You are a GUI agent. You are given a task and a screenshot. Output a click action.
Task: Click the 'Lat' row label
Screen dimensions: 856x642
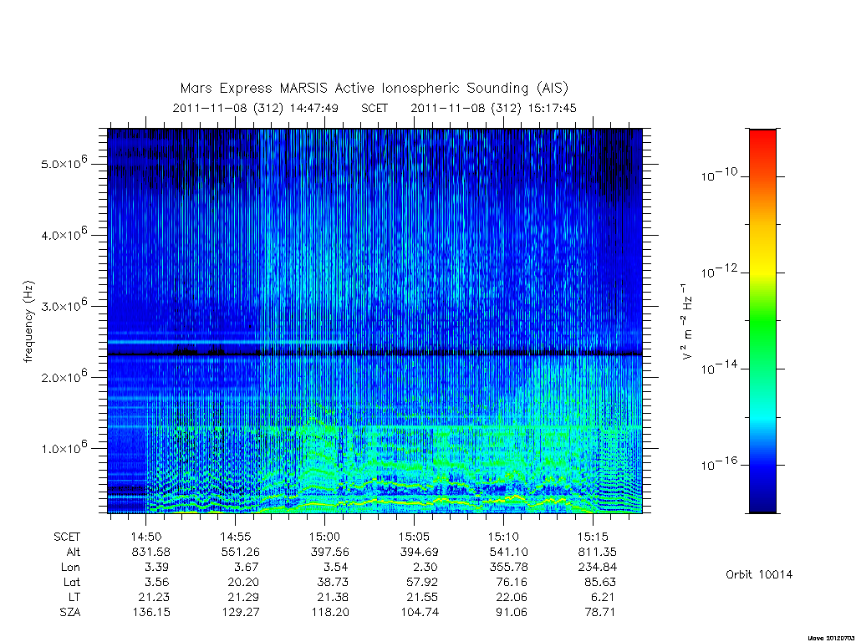point(72,583)
